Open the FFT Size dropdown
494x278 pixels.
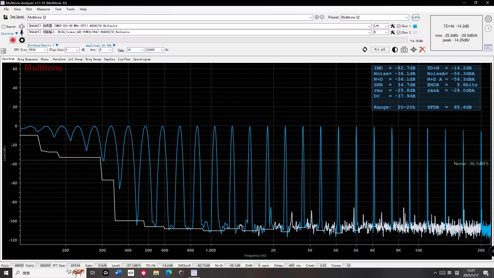pos(45,50)
